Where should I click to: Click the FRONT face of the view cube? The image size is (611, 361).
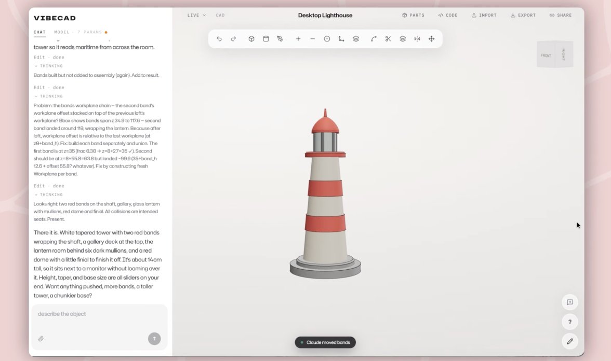pyautogui.click(x=546, y=55)
